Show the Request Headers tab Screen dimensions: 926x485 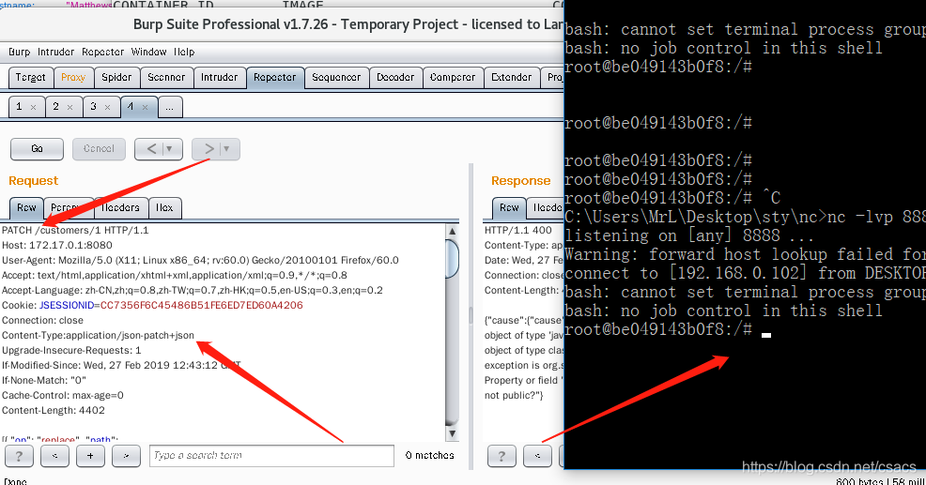[x=120, y=207]
